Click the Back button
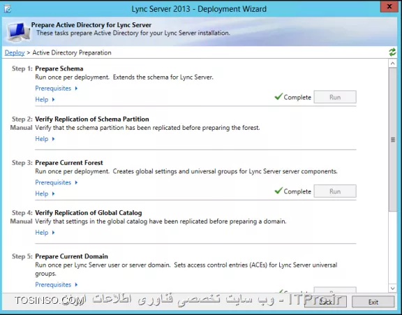402x315 pixels. [325, 302]
